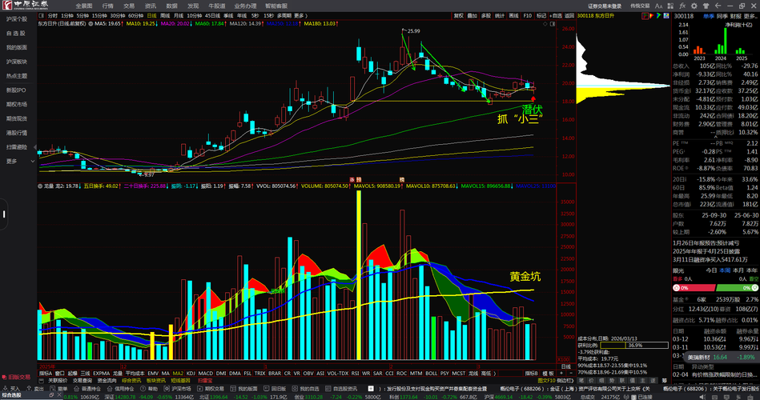
Task: Open 指标B indicator list
Action: (x=532, y=374)
